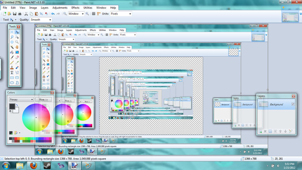Select Ellipse shape tool in outermost Tools window
This screenshot has width=302, height=170.
[12, 83]
